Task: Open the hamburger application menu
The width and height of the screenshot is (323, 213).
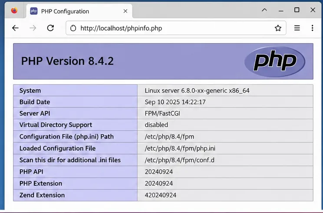Action: click(x=297, y=28)
